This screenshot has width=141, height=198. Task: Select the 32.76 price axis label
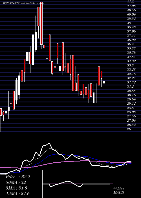pyautogui.click(x=131, y=74)
